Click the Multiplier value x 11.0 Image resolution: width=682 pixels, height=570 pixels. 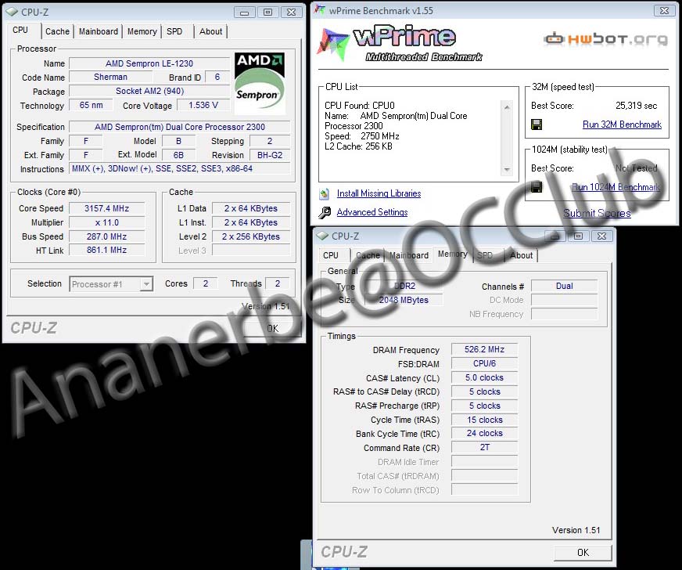click(x=106, y=222)
